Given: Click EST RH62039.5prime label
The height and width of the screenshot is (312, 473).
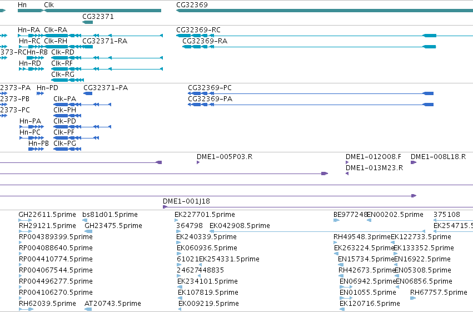Looking at the screenshot, I should click(x=47, y=304).
